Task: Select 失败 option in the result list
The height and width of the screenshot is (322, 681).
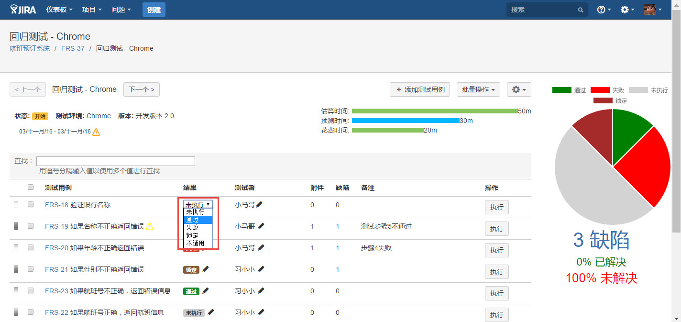Action: 198,228
